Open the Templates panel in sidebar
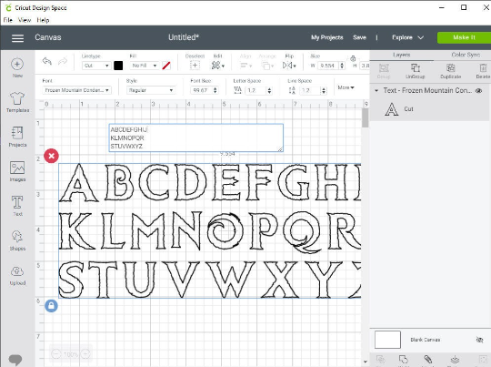Image resolution: width=491 pixels, height=367 pixels. tap(17, 102)
